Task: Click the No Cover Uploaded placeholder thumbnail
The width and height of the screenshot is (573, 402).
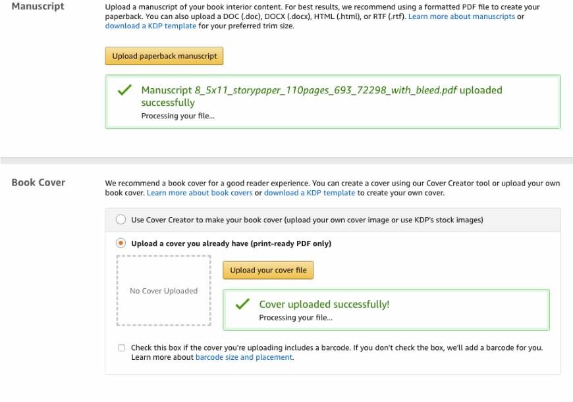Action: point(163,291)
